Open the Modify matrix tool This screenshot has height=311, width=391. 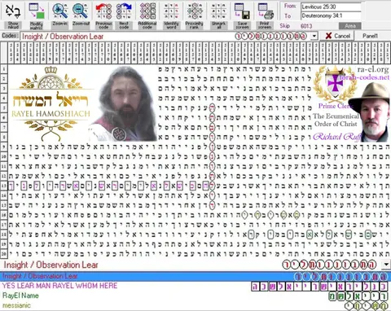pyautogui.click(x=37, y=15)
